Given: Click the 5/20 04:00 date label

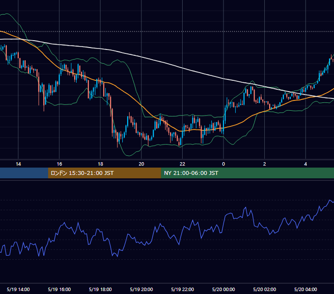Looking at the screenshot, I should point(306,289).
